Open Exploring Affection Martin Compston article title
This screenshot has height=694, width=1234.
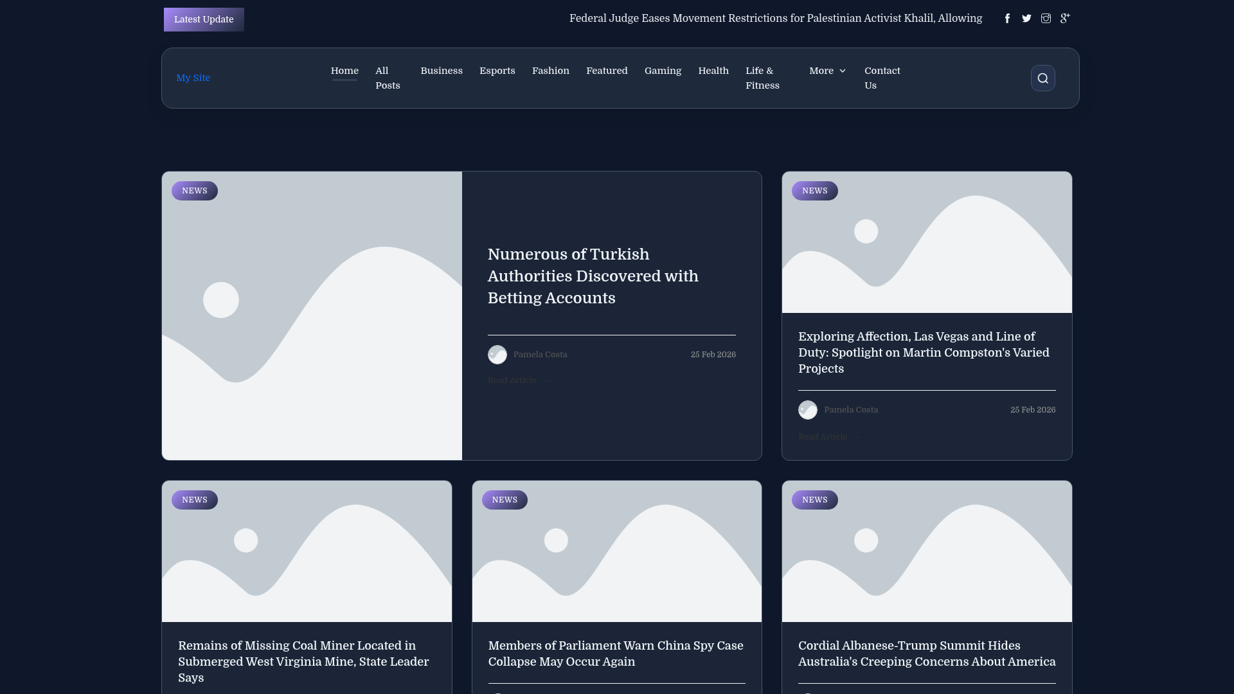click(924, 353)
